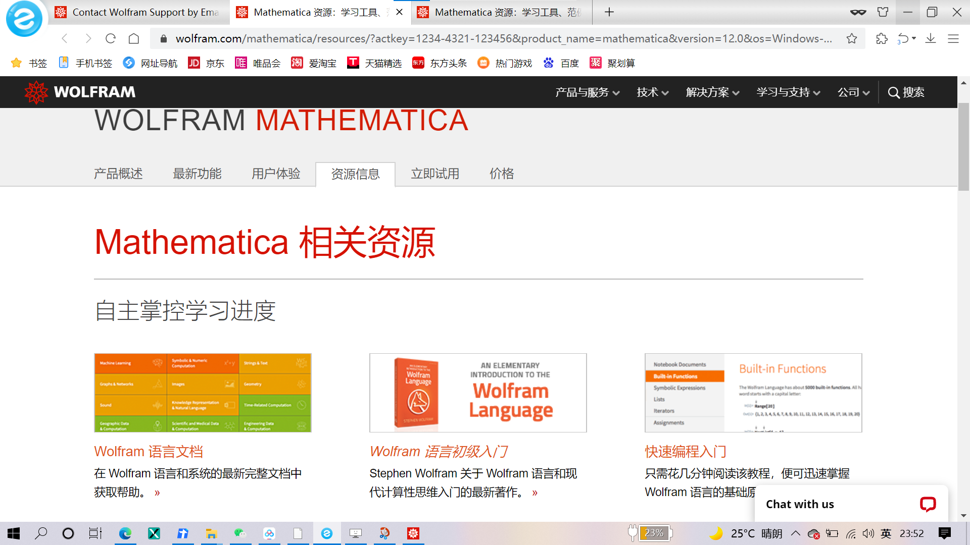Click the 京东 bookmark icon

(193, 63)
